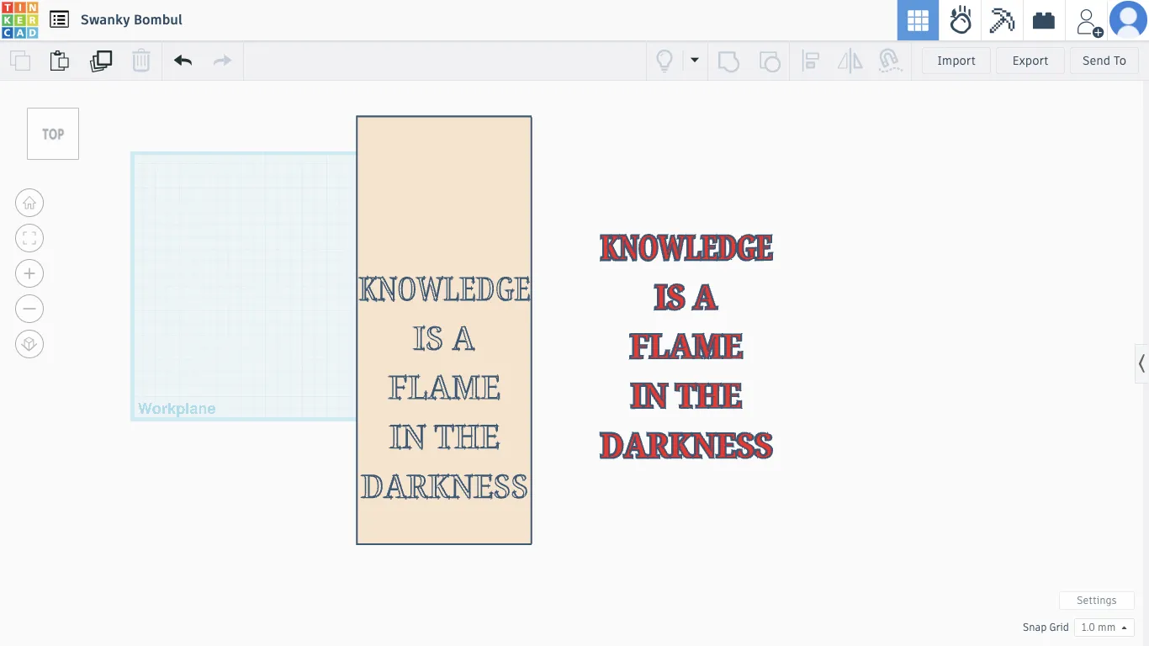Select the 3D design grid view
This screenshot has height=646, width=1149.
click(x=918, y=20)
